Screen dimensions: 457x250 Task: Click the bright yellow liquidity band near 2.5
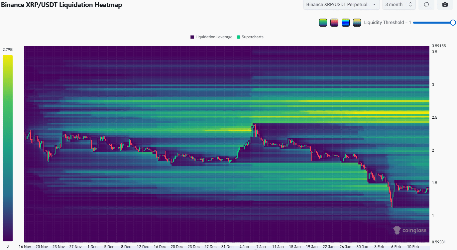[382, 113]
